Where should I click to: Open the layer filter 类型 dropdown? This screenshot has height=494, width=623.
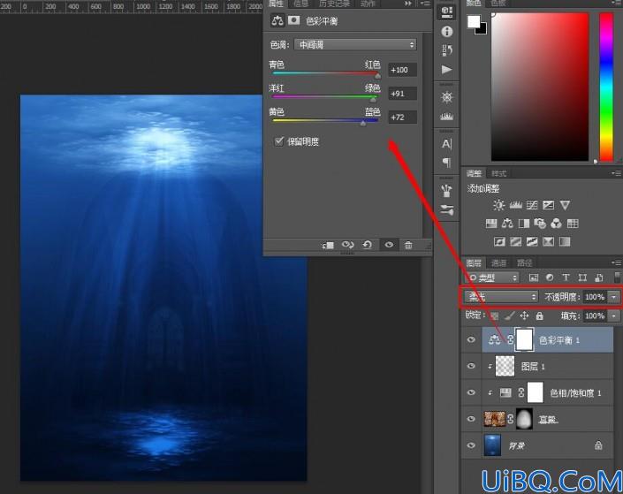(492, 277)
